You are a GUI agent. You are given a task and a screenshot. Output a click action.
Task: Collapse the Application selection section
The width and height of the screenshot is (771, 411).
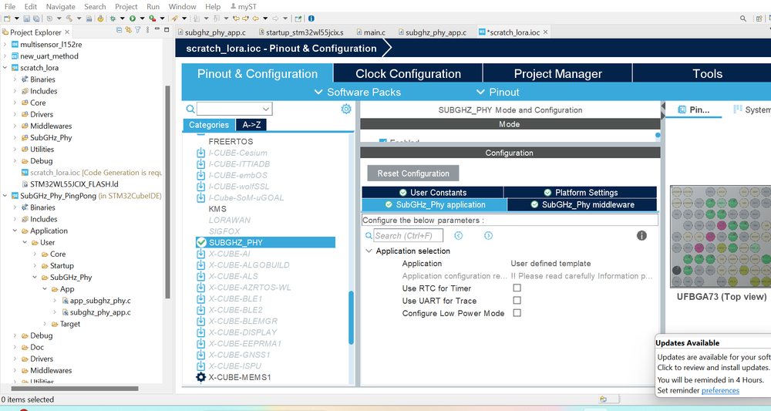[x=369, y=251]
